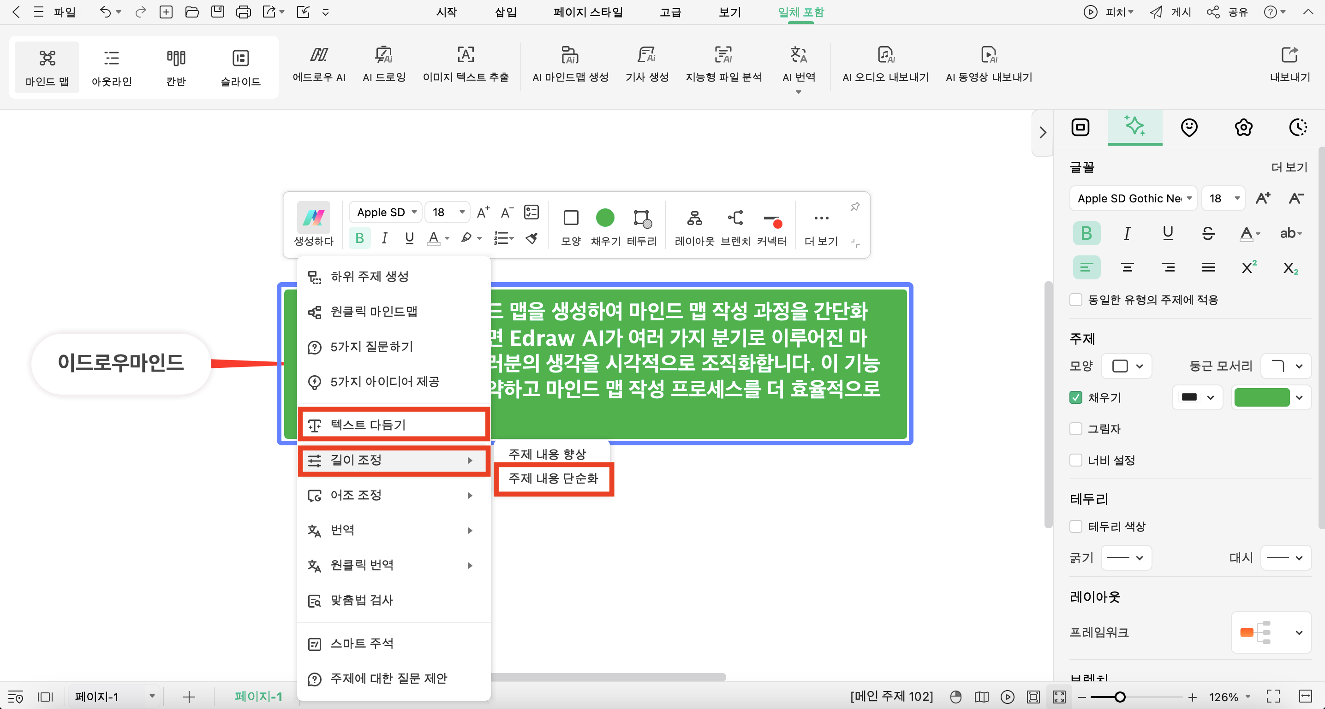Switch to 슬라이드 view
This screenshot has width=1325, height=709.
(240, 67)
